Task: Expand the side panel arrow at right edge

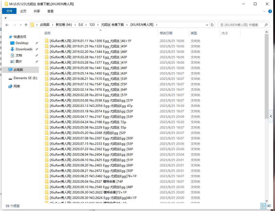Action: tap(271, 116)
